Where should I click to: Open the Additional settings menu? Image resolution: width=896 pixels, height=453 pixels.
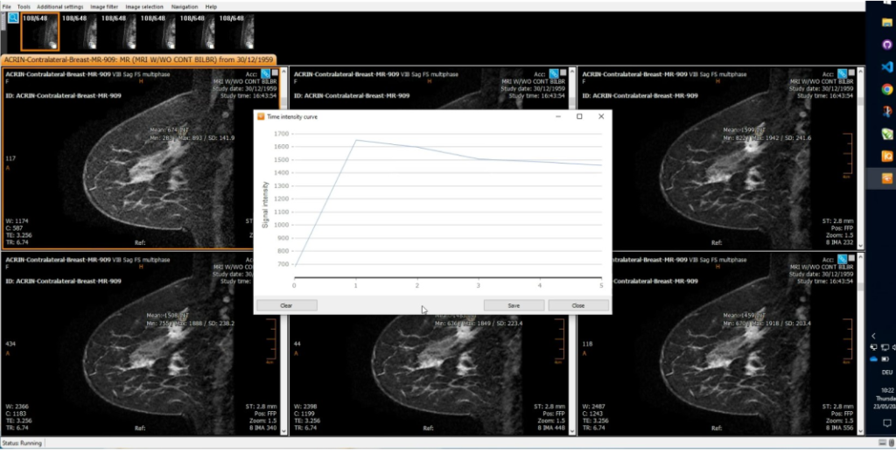(x=60, y=7)
